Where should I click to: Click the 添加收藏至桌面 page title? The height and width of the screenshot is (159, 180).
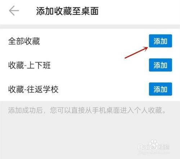67,11
